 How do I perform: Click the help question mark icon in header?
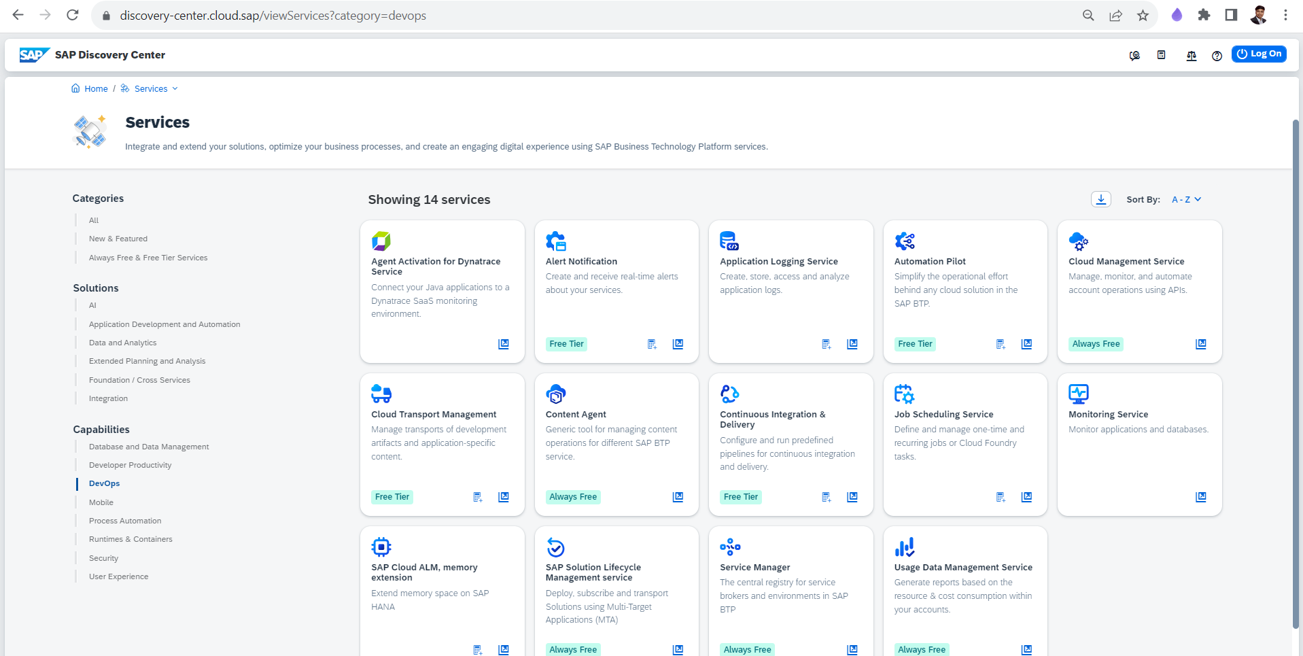1217,56
